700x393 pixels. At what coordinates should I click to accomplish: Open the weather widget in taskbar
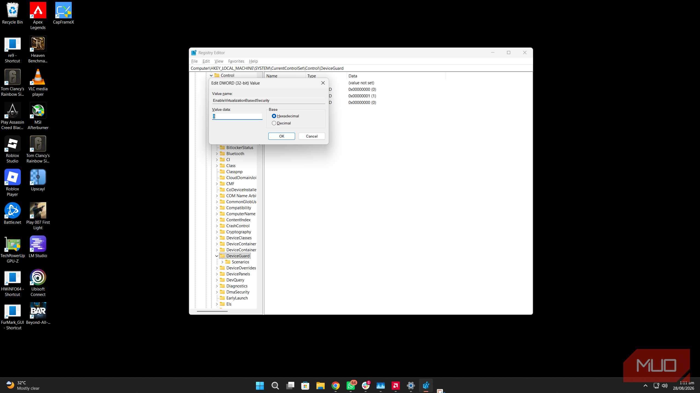point(23,386)
